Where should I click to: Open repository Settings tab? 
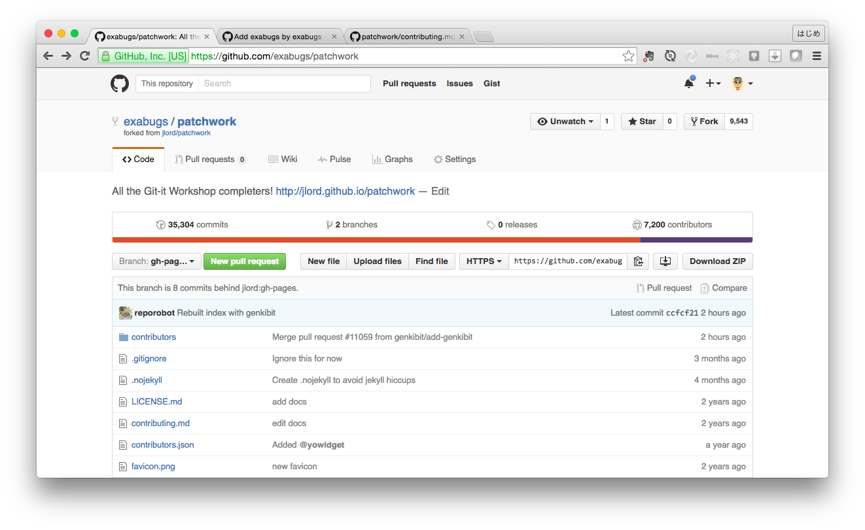(455, 159)
